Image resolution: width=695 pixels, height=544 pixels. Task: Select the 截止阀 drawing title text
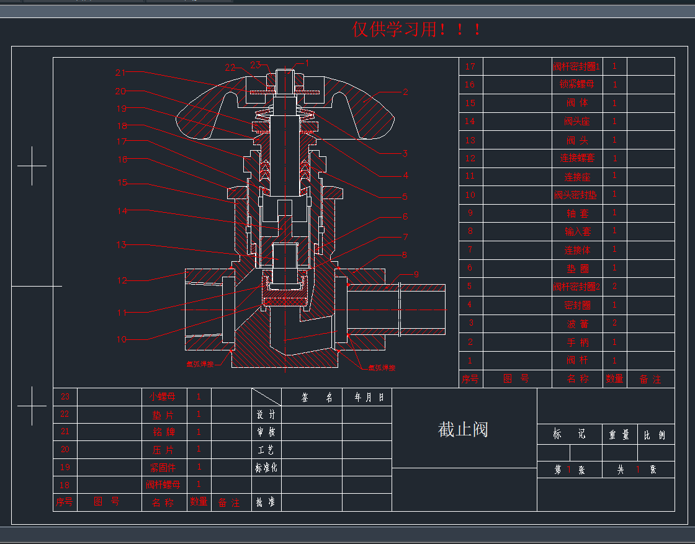(463, 429)
